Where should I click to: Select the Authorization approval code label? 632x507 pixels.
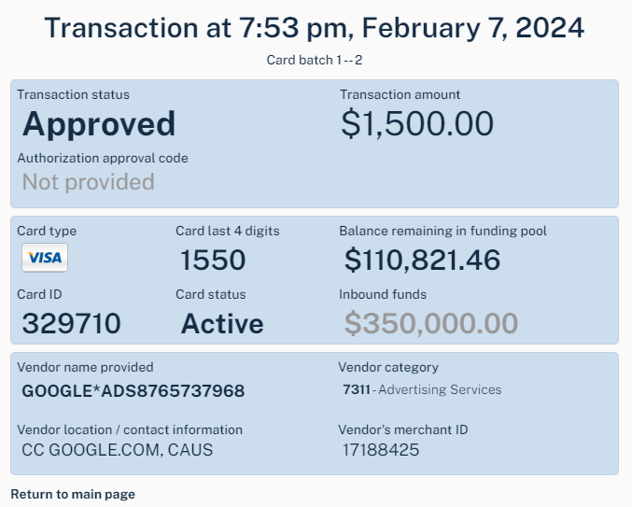(x=103, y=158)
